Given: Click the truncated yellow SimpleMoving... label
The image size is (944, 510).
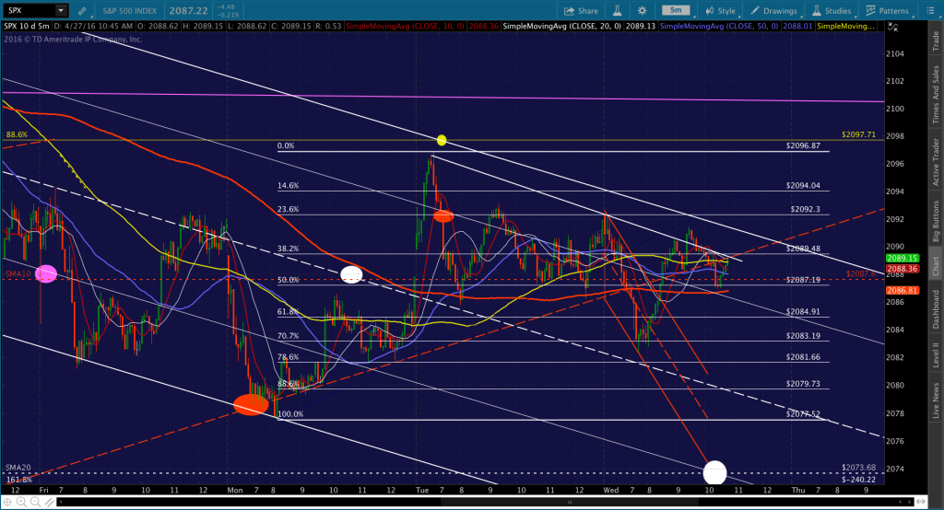Looking at the screenshot, I should point(846,27).
